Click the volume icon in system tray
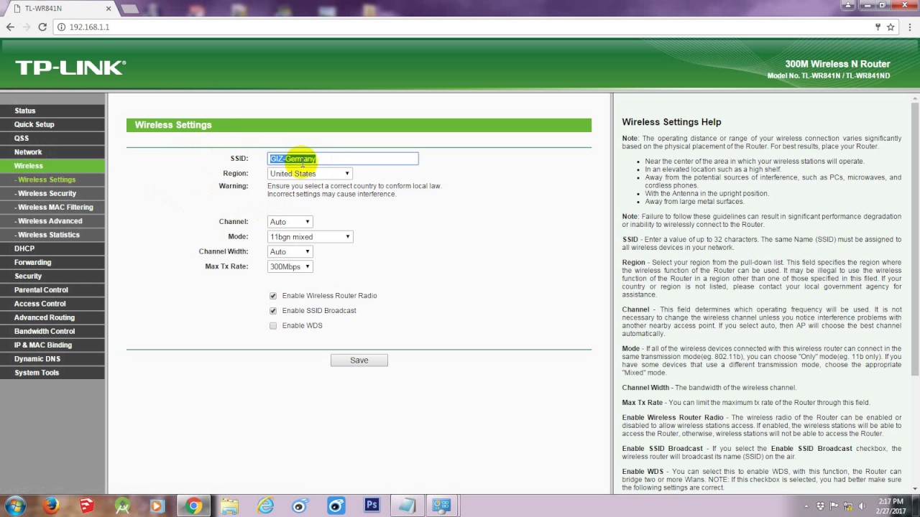920x517 pixels. 862,506
